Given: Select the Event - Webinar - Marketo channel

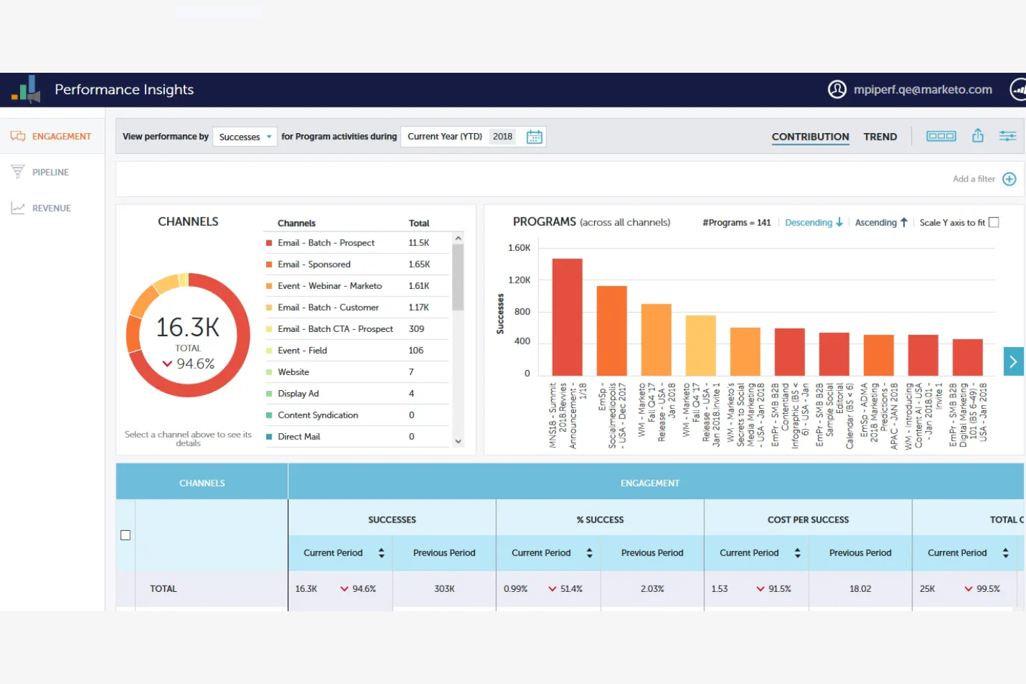Looking at the screenshot, I should tap(357, 286).
